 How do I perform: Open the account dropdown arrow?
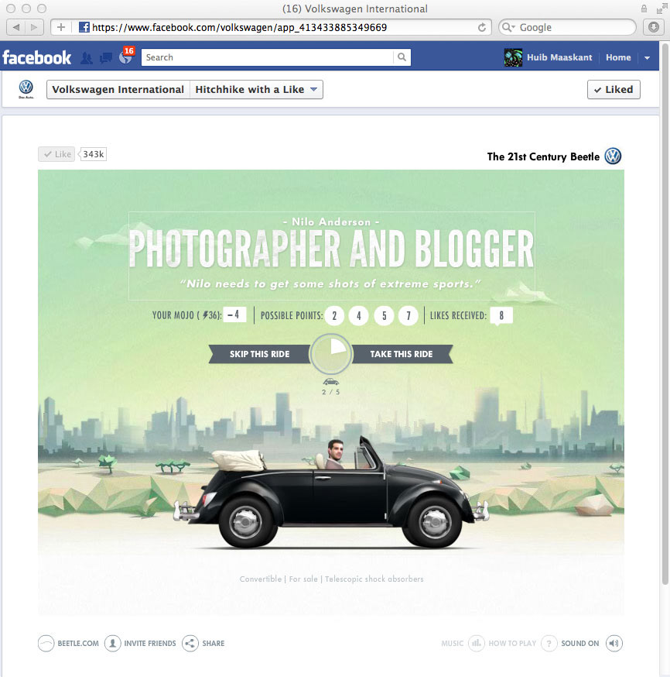(647, 58)
